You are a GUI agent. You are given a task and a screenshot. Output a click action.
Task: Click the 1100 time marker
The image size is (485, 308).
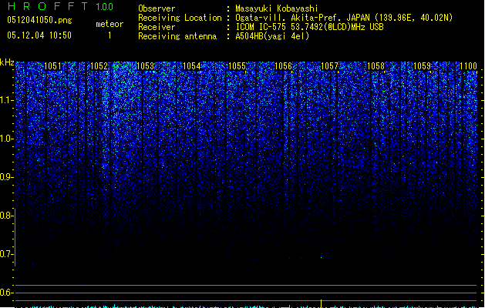[x=468, y=66]
